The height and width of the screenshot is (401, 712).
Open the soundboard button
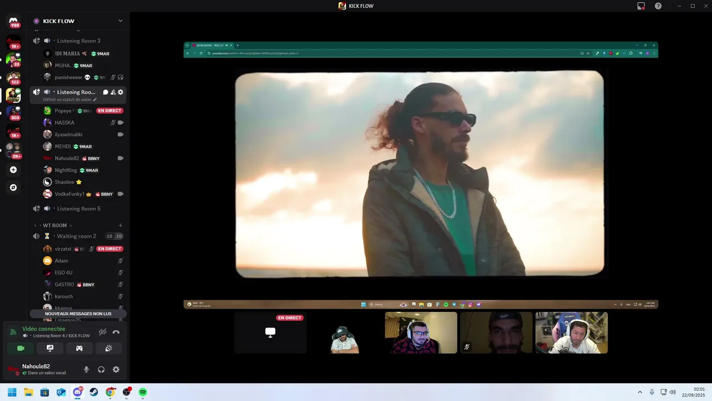[x=108, y=348]
